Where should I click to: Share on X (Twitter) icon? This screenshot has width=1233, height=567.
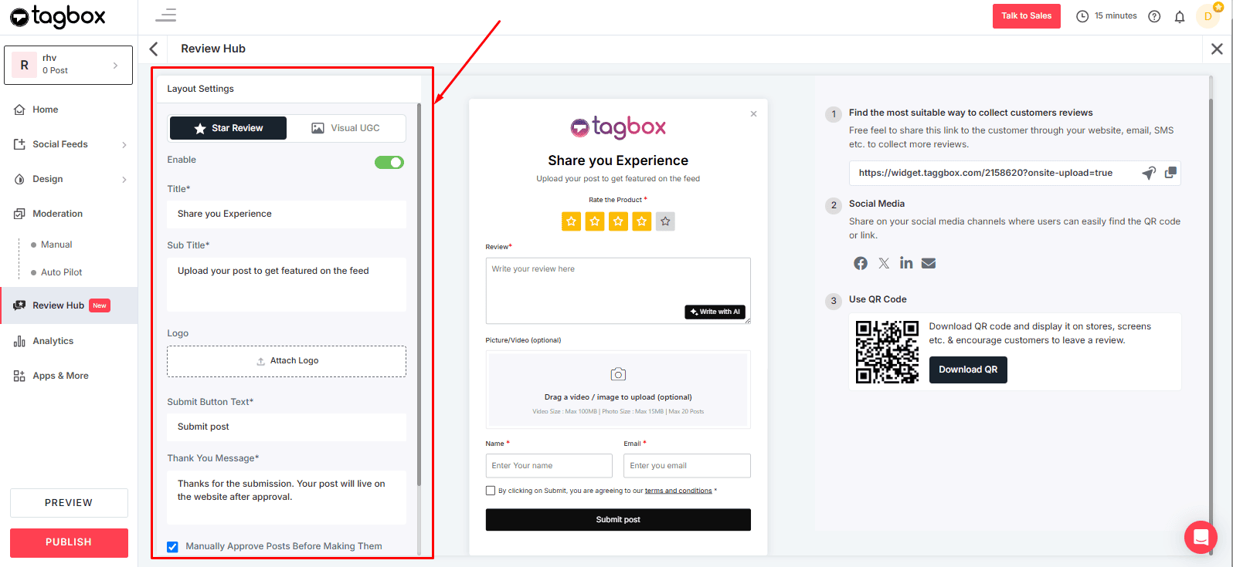click(884, 263)
